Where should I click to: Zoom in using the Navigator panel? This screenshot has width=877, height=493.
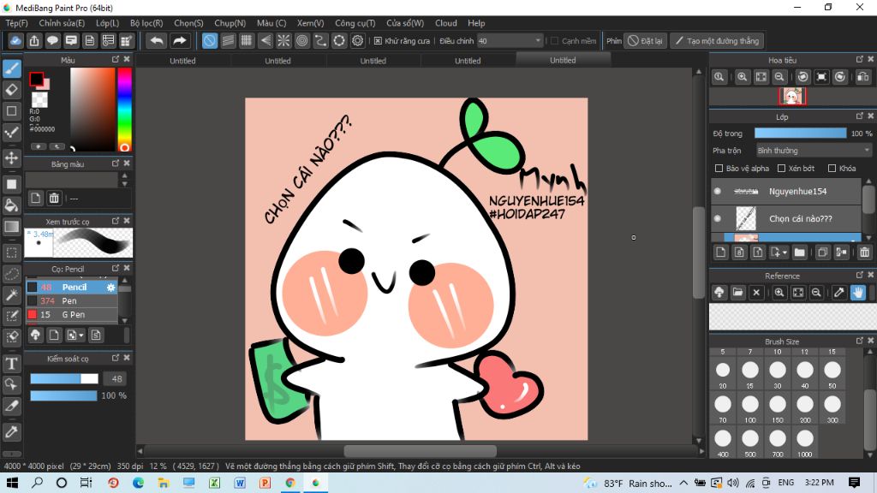pyautogui.click(x=743, y=77)
